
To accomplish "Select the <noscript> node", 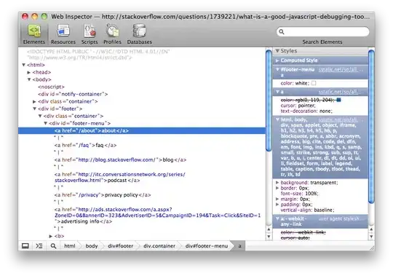I will click(x=52, y=87).
